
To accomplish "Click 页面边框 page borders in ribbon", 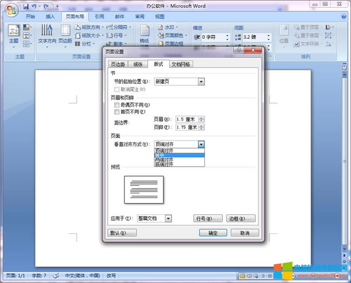I will (x=171, y=44).
